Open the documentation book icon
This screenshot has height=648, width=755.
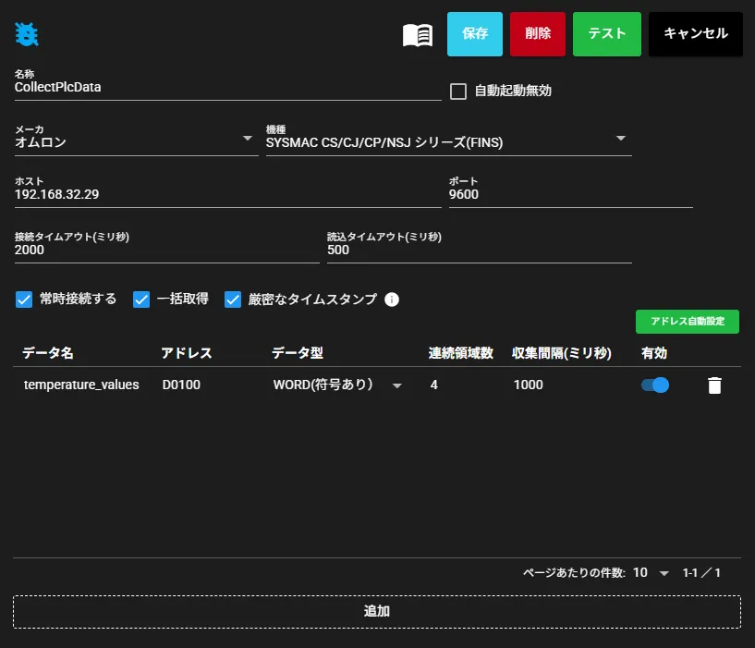[x=418, y=35]
